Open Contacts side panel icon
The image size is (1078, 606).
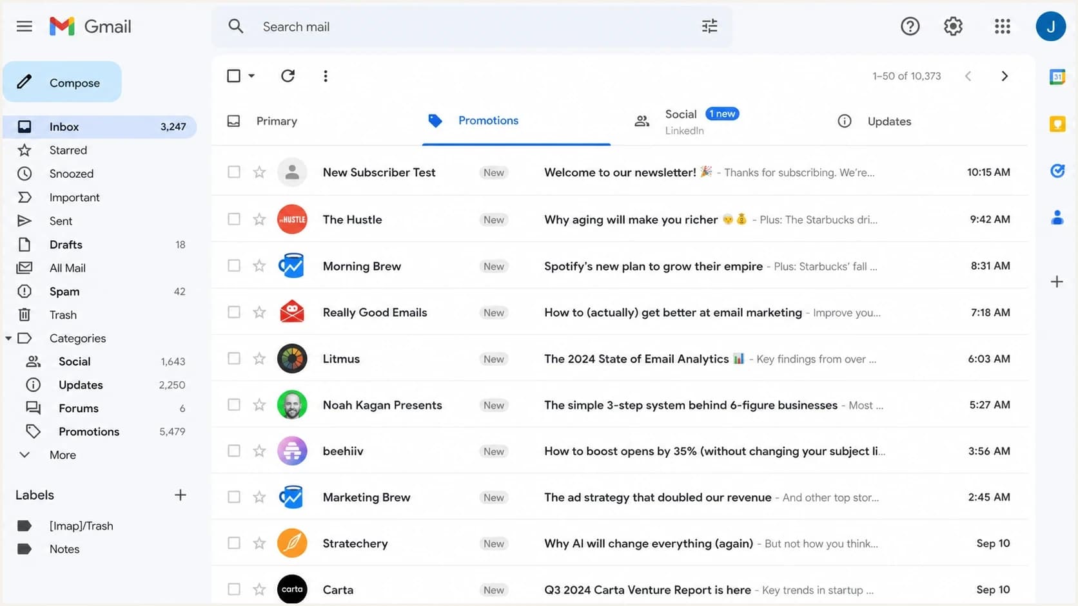tap(1057, 218)
